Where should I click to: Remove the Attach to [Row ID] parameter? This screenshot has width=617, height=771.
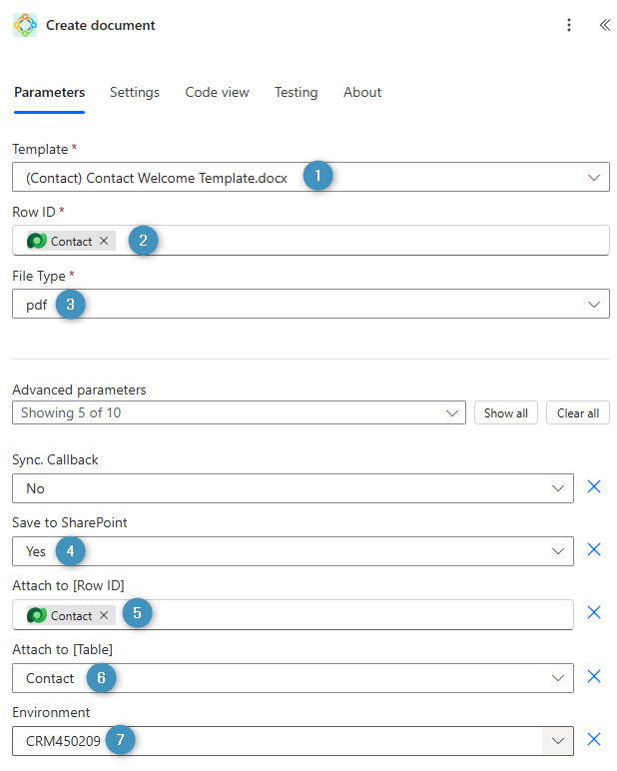click(x=594, y=613)
